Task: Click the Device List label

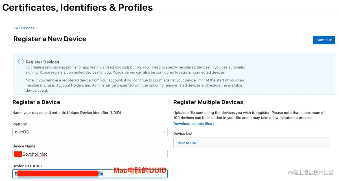Action: pos(183,134)
